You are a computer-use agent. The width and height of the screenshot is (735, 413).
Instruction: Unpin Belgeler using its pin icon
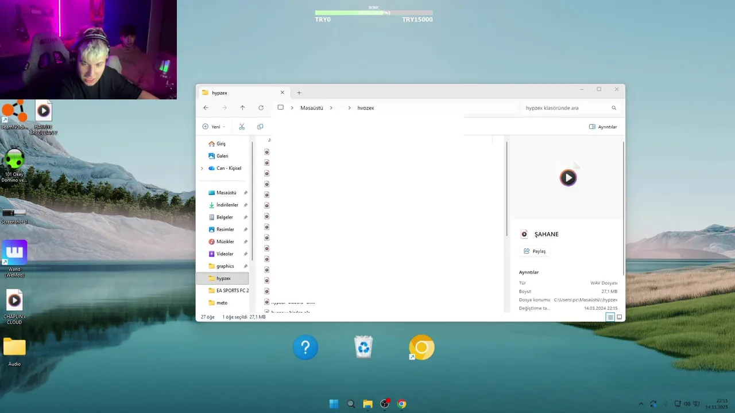(x=246, y=217)
